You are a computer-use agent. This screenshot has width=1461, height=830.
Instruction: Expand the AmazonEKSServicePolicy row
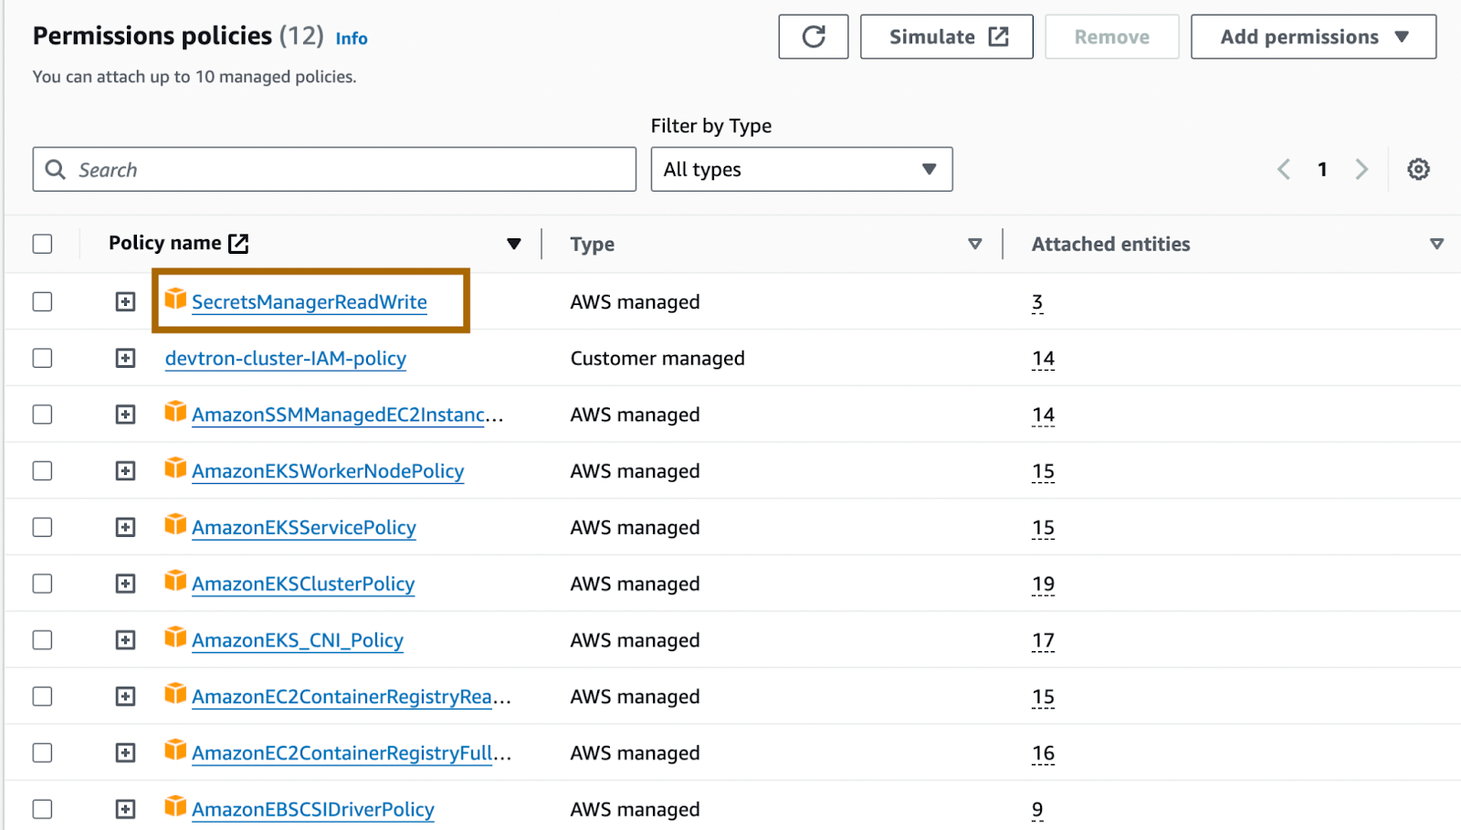125,527
